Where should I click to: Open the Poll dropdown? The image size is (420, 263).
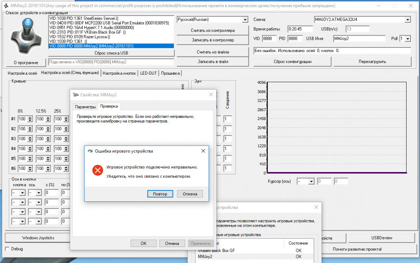pyautogui.click(x=407, y=39)
